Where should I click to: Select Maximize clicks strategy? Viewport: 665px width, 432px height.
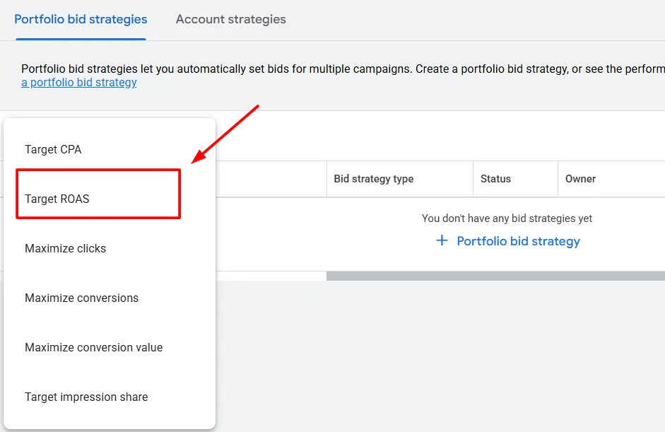click(x=65, y=248)
